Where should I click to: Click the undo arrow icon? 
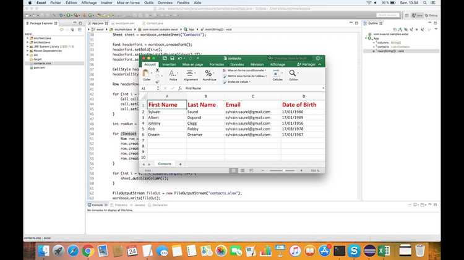(180, 58)
